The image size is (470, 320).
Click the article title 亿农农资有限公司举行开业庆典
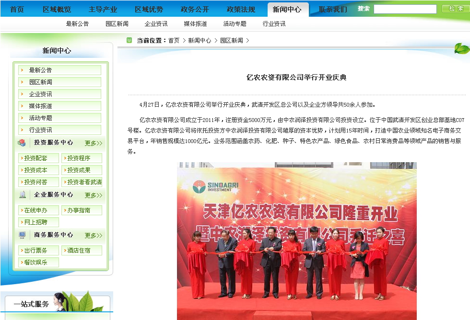coord(296,77)
